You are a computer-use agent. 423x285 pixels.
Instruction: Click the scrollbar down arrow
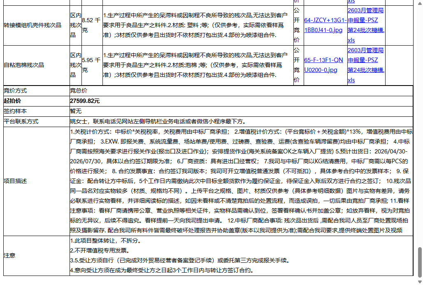[x=420, y=281]
